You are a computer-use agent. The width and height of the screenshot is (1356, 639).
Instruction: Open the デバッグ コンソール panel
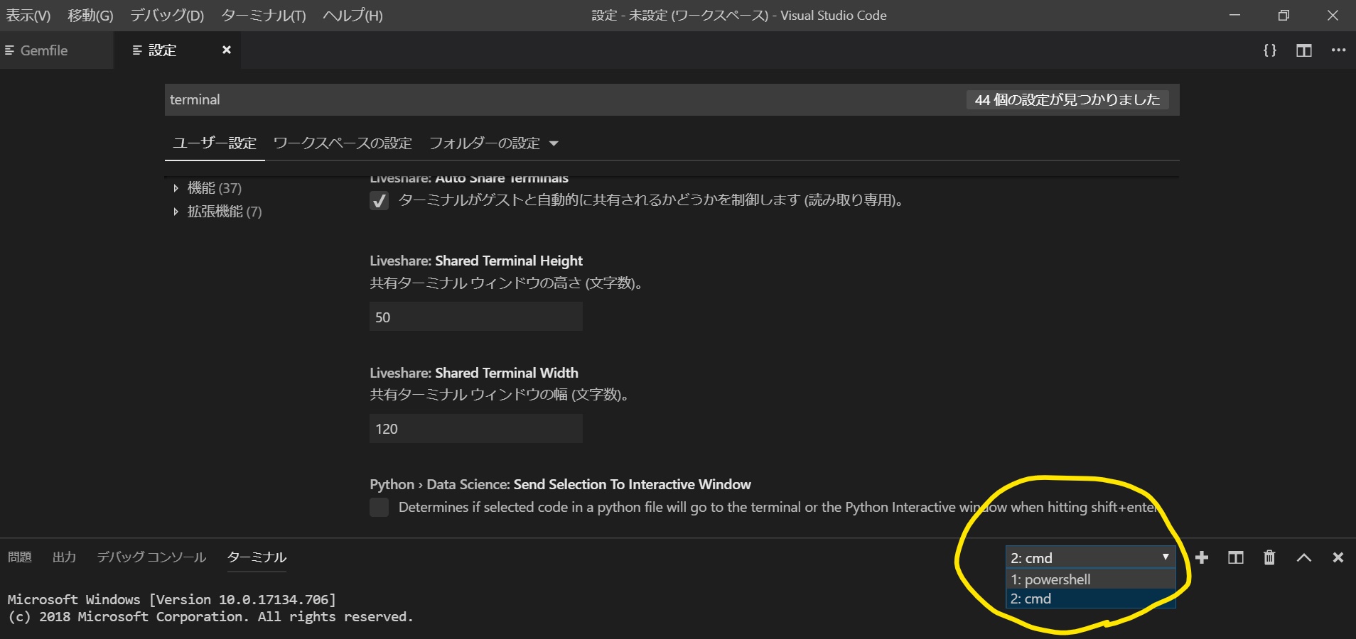point(151,557)
